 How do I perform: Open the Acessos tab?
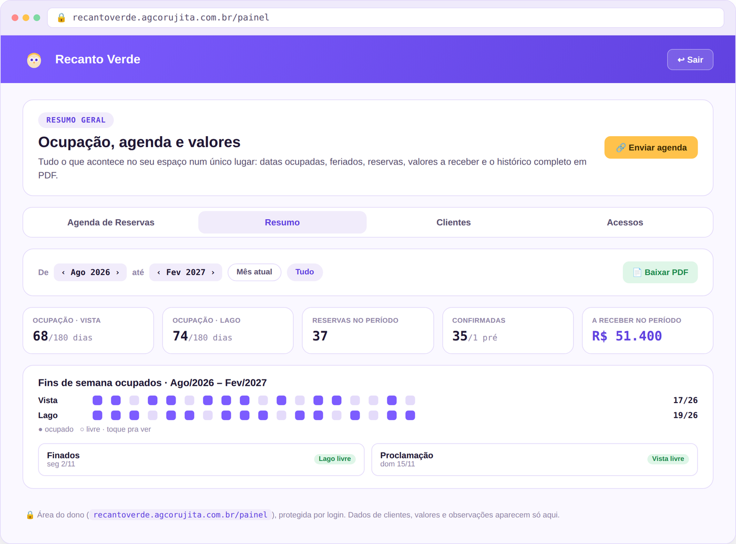click(625, 222)
